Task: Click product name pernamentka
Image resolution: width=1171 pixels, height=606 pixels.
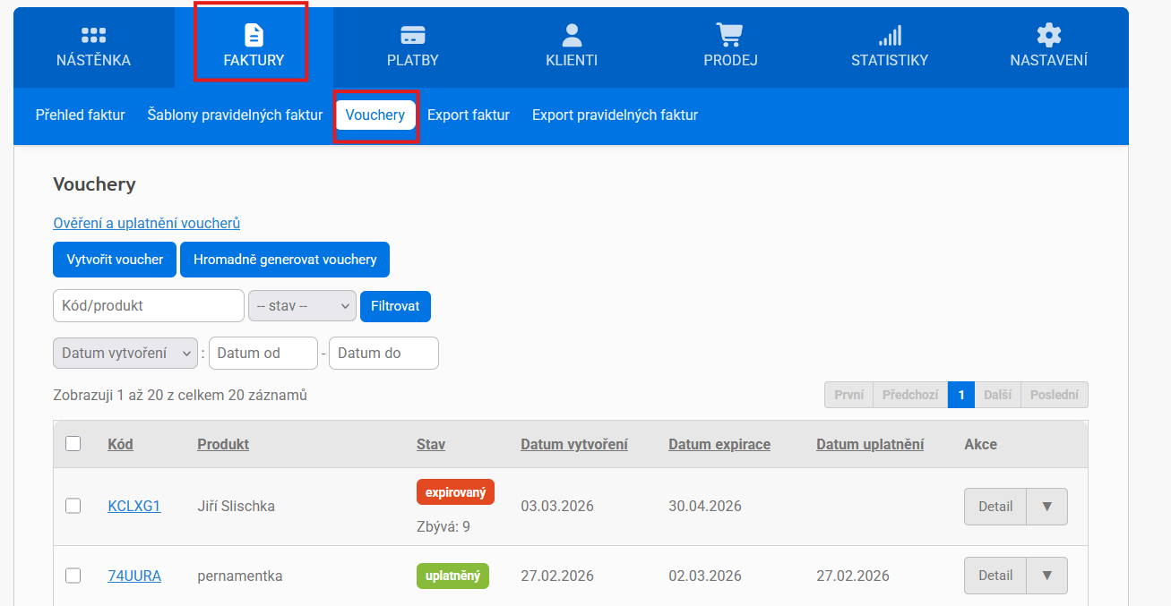Action: (240, 576)
